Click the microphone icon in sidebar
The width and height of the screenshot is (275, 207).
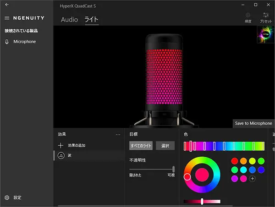pos(7,42)
